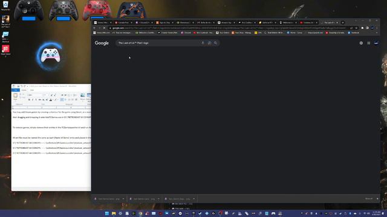Switch to WordPad Home ribbon tab
387x217 pixels.
pyautogui.click(x=24, y=90)
